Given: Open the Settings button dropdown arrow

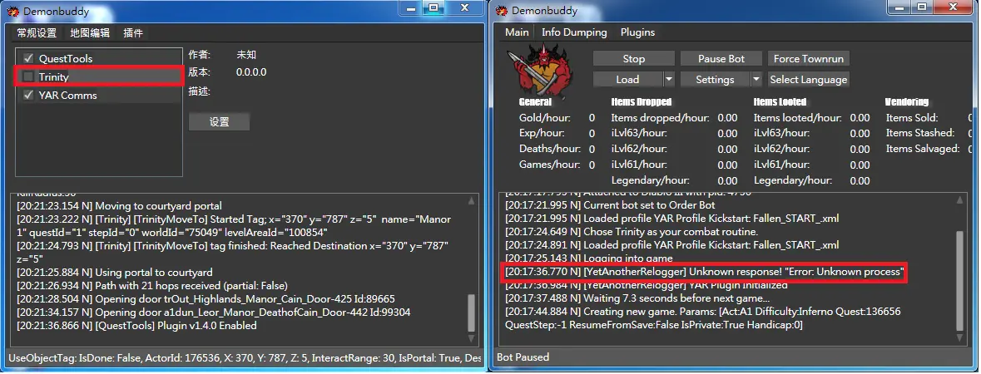Looking at the screenshot, I should point(756,80).
